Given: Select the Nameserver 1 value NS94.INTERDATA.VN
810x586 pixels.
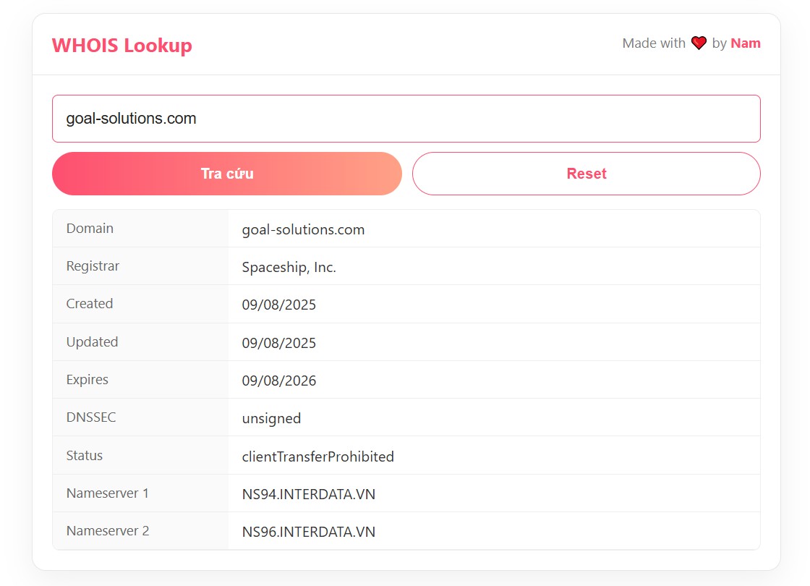Looking at the screenshot, I should [x=309, y=494].
